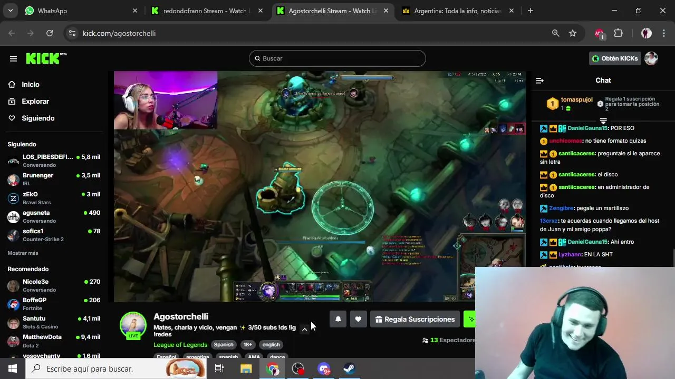This screenshot has height=379, width=675.
Task: Open a new browser tab
Action: click(531, 11)
